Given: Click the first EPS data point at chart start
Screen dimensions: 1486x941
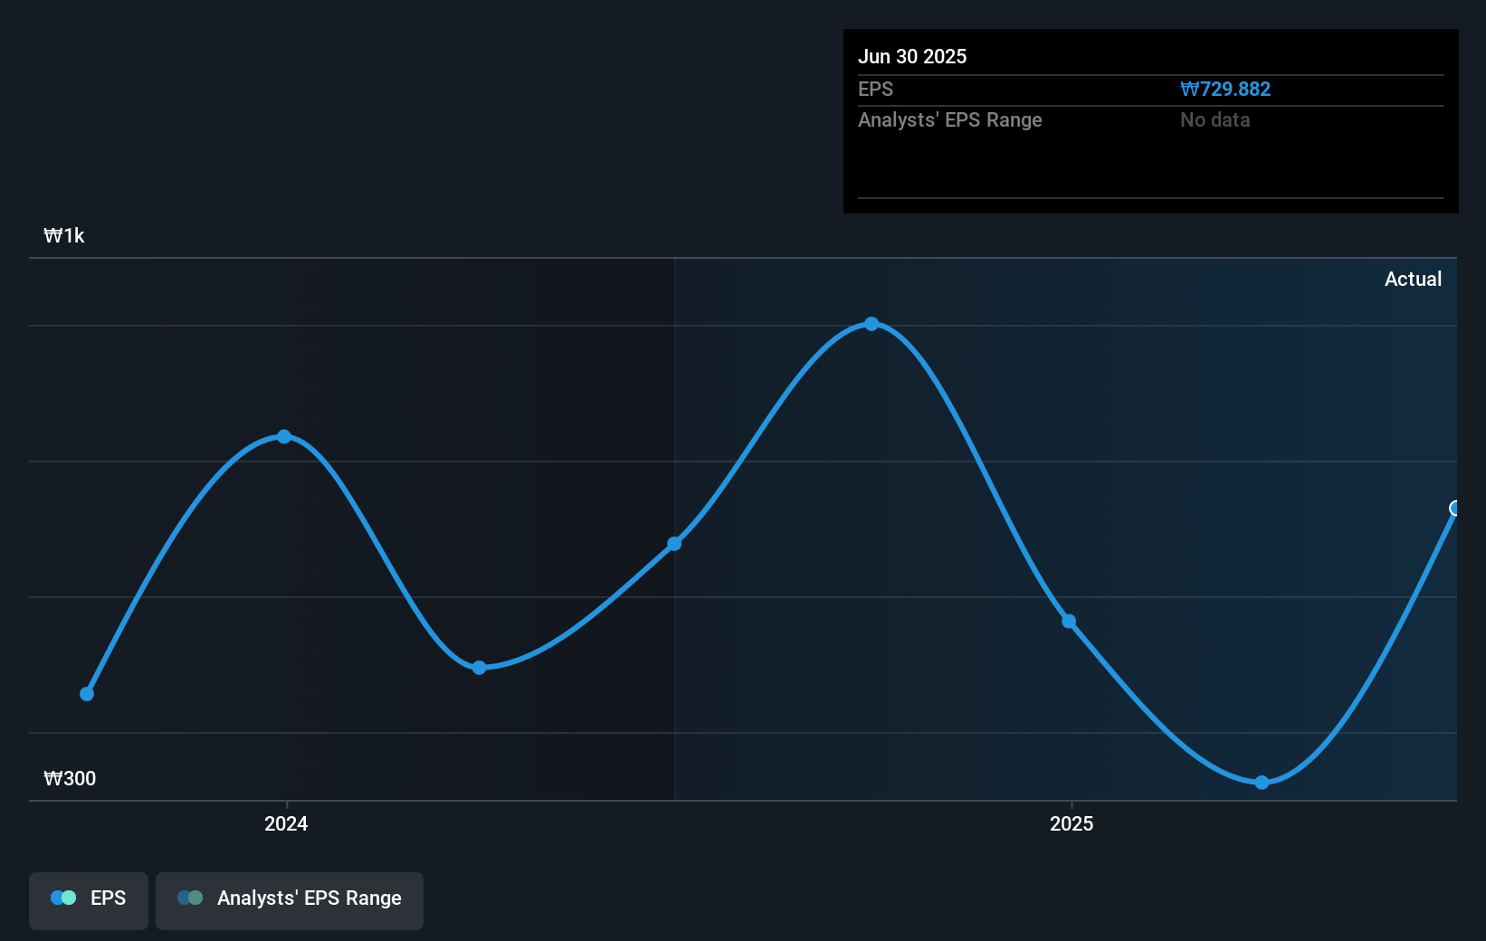Looking at the screenshot, I should (87, 694).
